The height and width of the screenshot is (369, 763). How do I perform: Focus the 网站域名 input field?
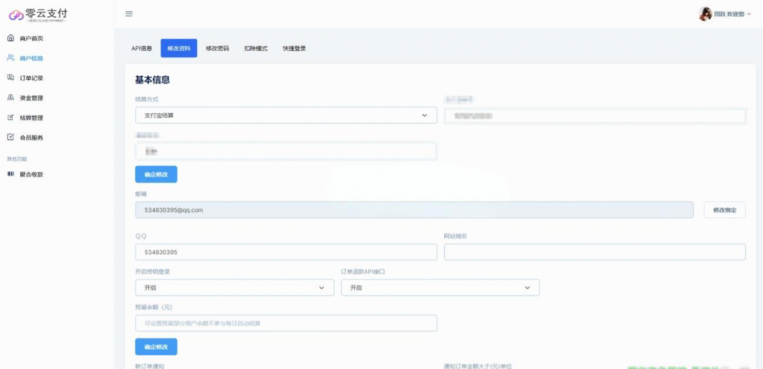point(595,252)
